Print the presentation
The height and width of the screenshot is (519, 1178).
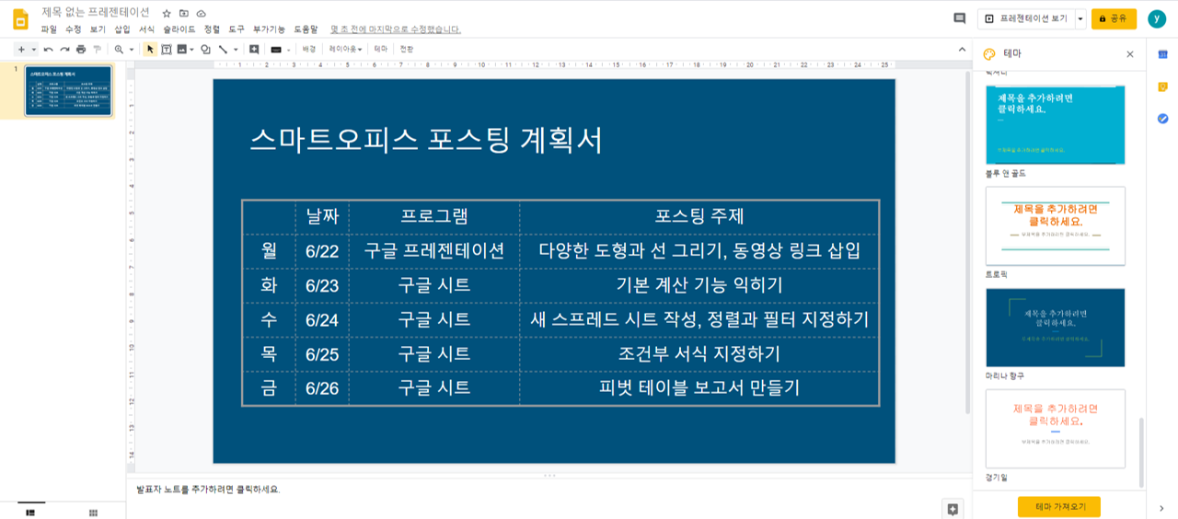(x=81, y=49)
